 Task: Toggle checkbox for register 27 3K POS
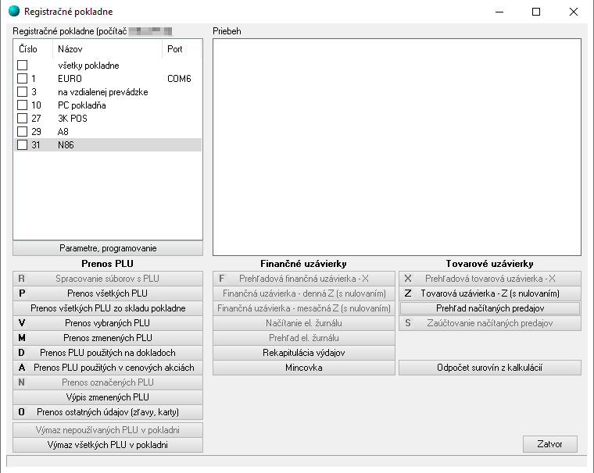[x=22, y=119]
